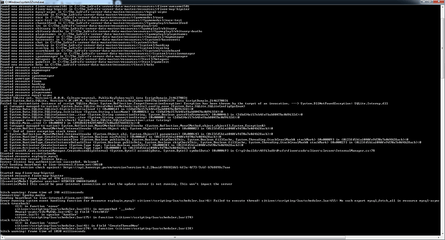Open the cmd.exe system menu icon
The image size is (445, 240).
3,2
